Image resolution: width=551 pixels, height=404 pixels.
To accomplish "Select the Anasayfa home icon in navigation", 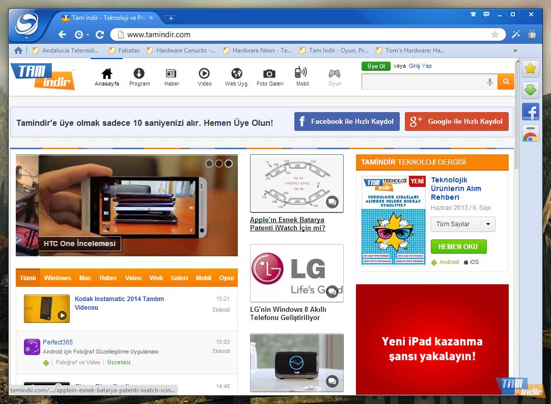I will (x=106, y=73).
